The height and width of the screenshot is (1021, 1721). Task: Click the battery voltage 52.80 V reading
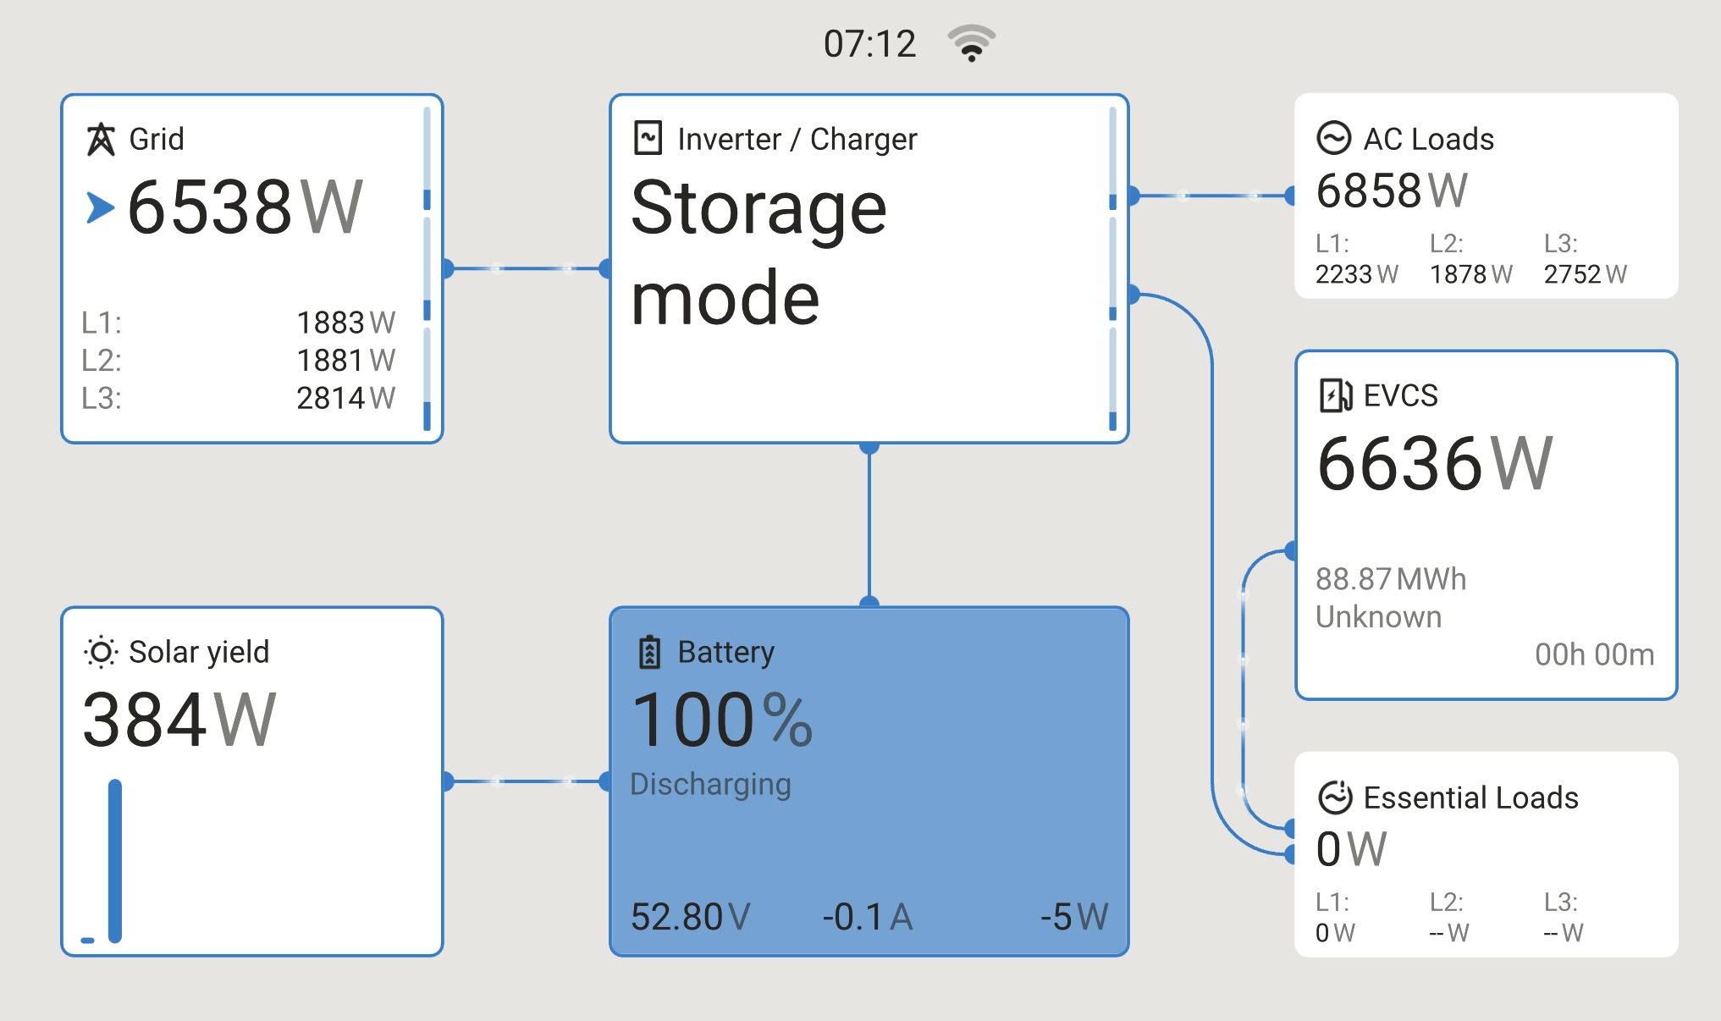point(690,917)
